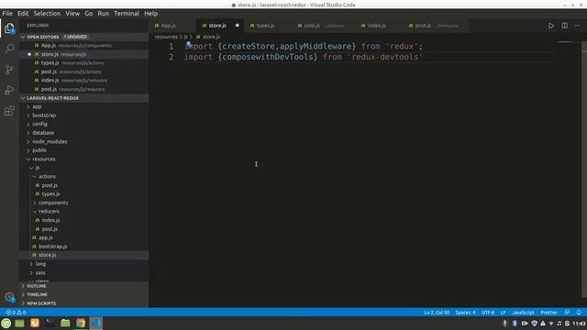Open the Linux Mint start menu
Screen dimensions: 587x330
click(6, 323)
